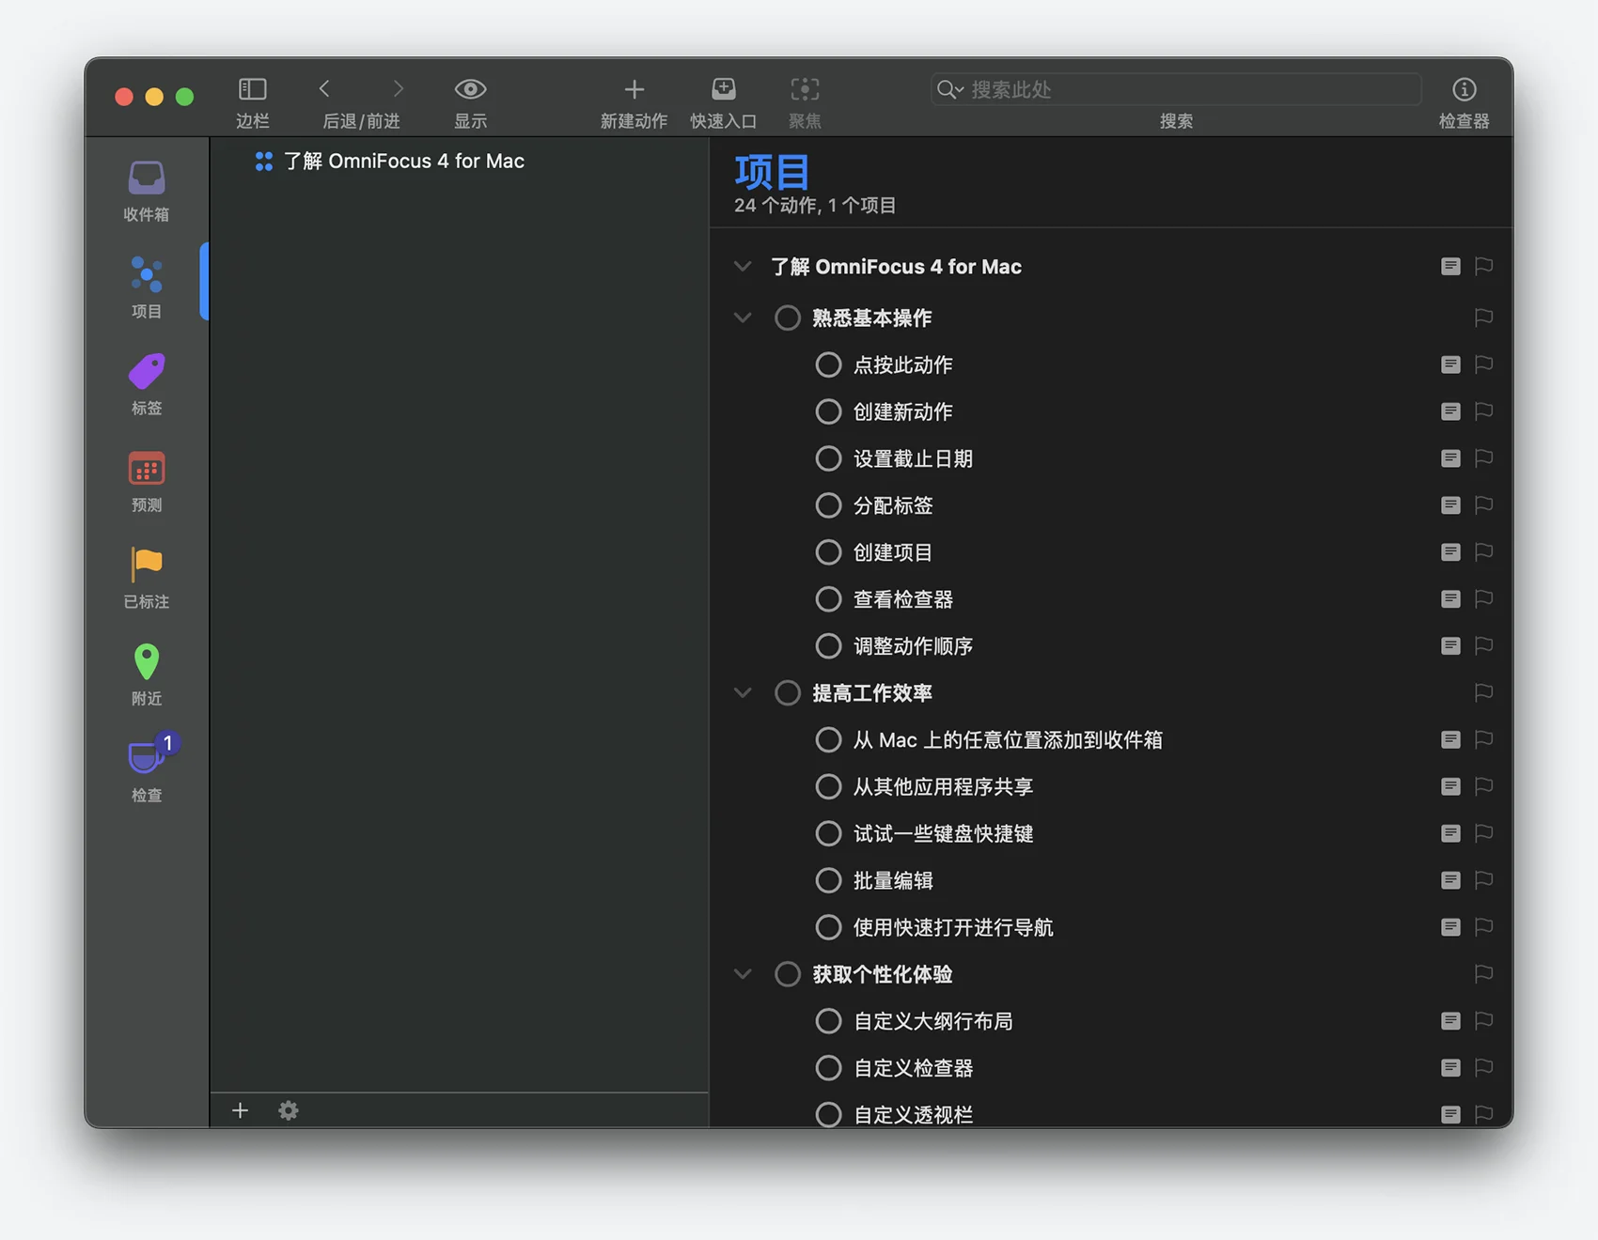Viewport: 1598px width, 1240px height.
Task: Check the 创建项目 status circle
Action: click(x=828, y=552)
